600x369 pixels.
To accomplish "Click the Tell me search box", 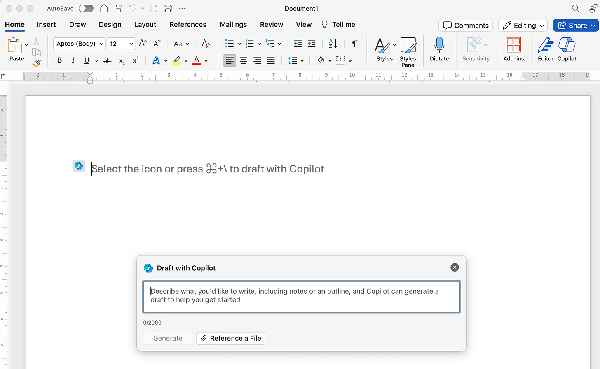I will point(338,24).
